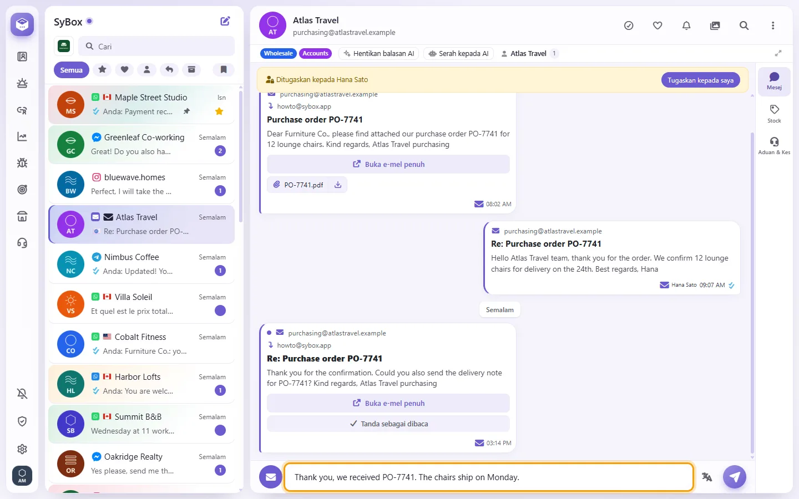799x499 pixels.
Task: Toggle conversation notifications bell in header
Action: pos(686,26)
